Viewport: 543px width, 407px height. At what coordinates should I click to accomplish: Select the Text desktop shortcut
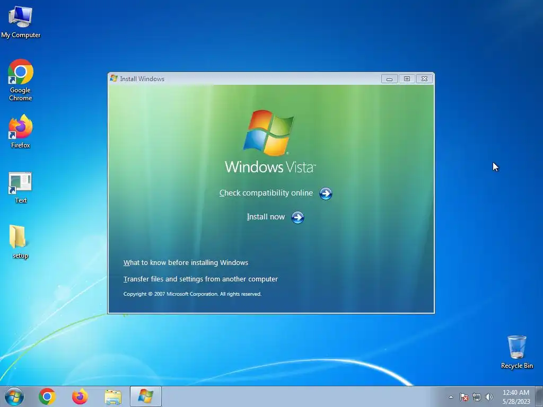21,188
